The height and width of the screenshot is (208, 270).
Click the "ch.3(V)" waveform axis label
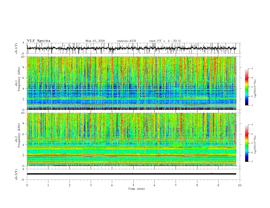(x=16, y=174)
